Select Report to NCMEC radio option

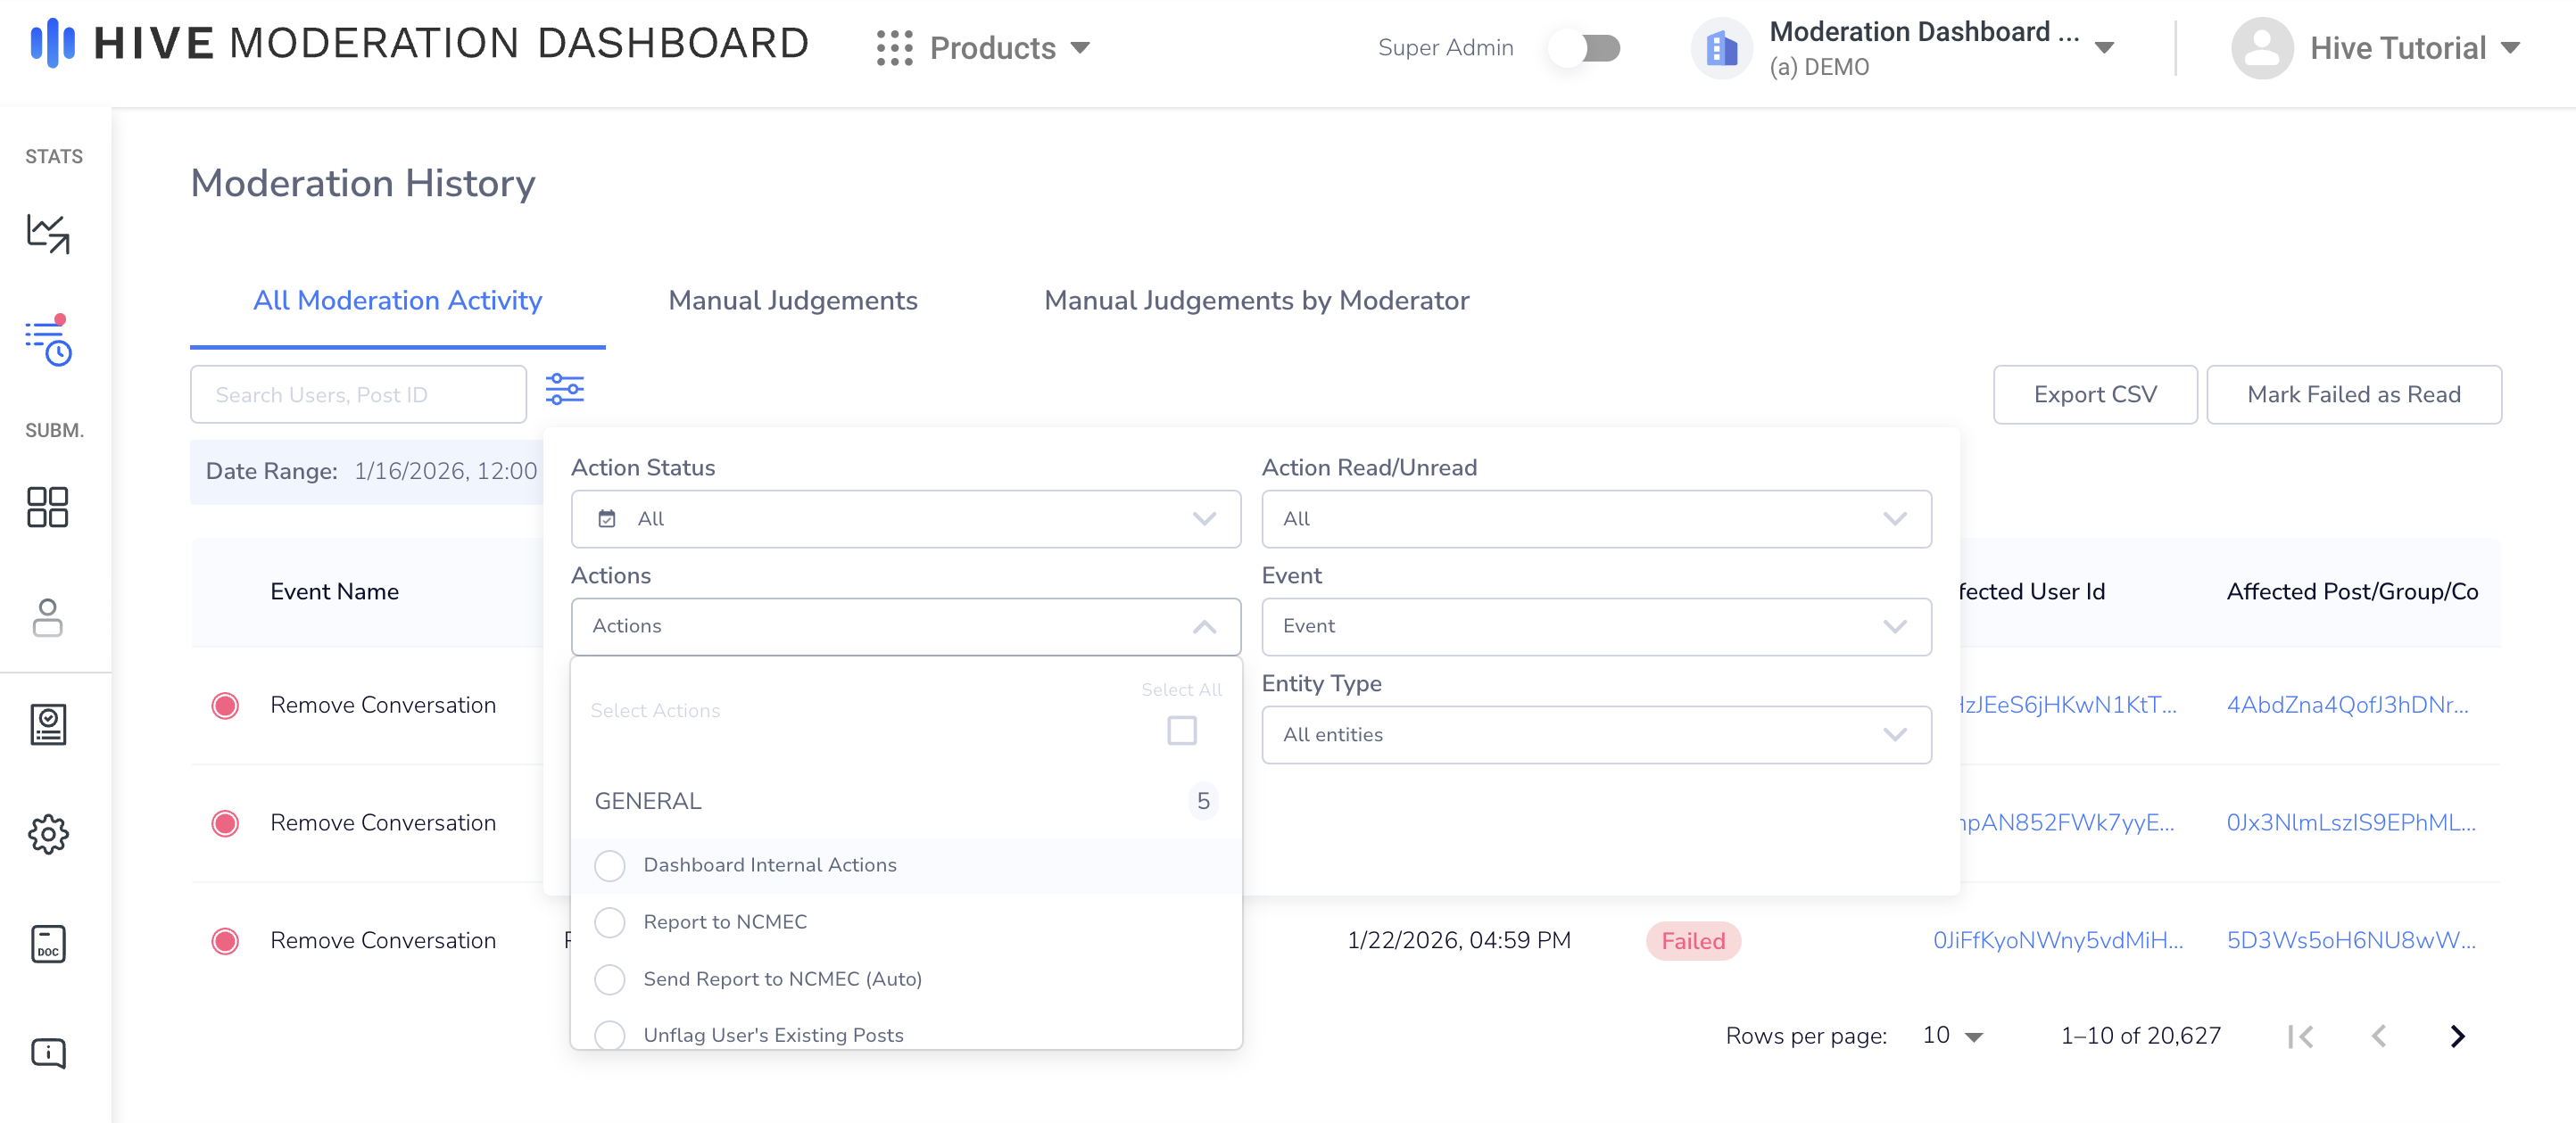coord(609,922)
